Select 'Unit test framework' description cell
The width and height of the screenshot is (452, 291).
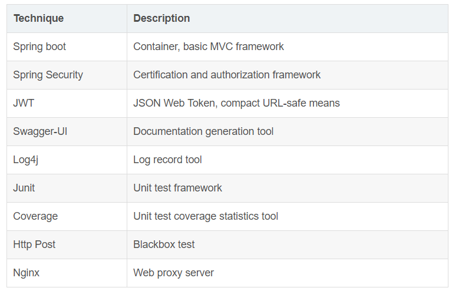click(288, 188)
